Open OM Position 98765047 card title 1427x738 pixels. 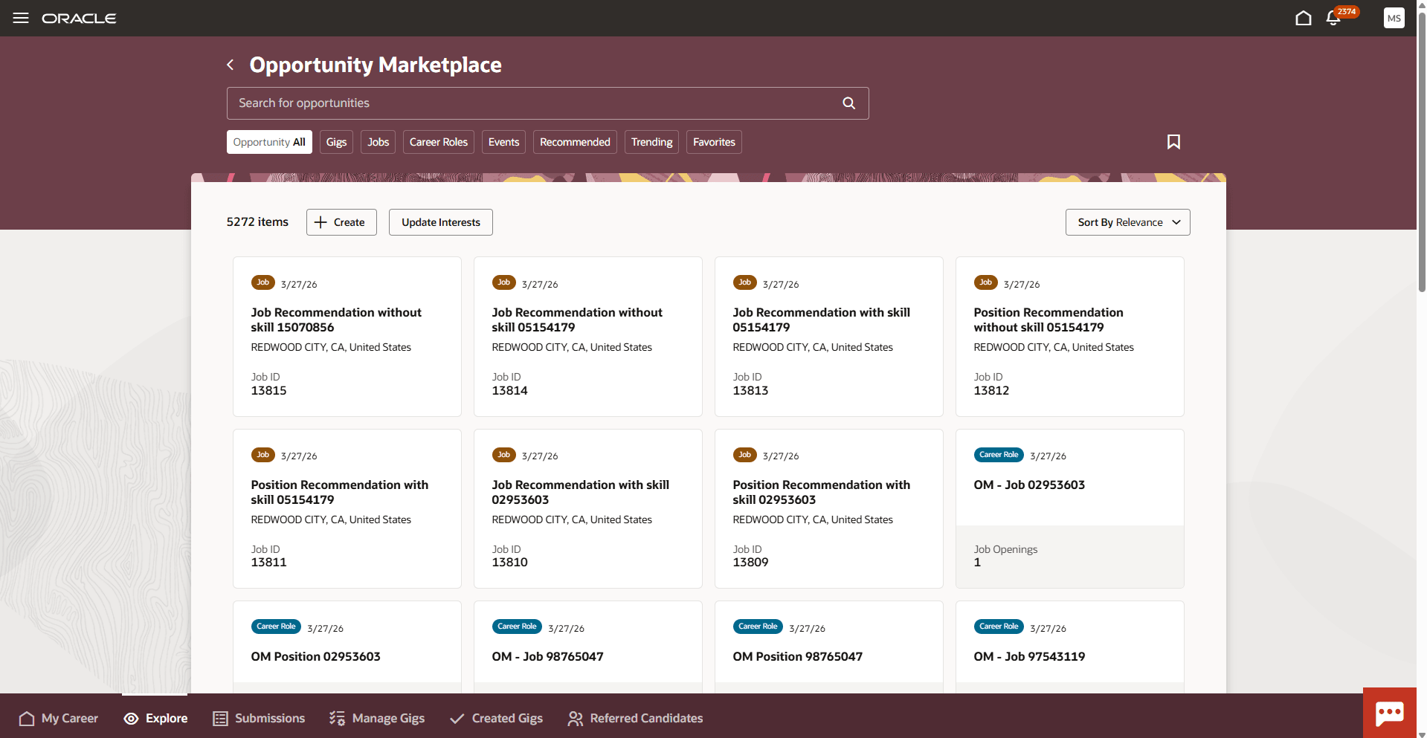pyautogui.click(x=797, y=656)
